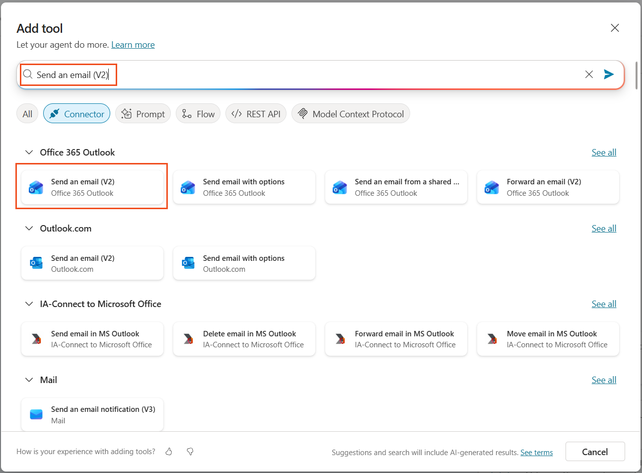Image resolution: width=642 pixels, height=473 pixels.
Task: Clear the search field with the X
Action: click(x=589, y=74)
